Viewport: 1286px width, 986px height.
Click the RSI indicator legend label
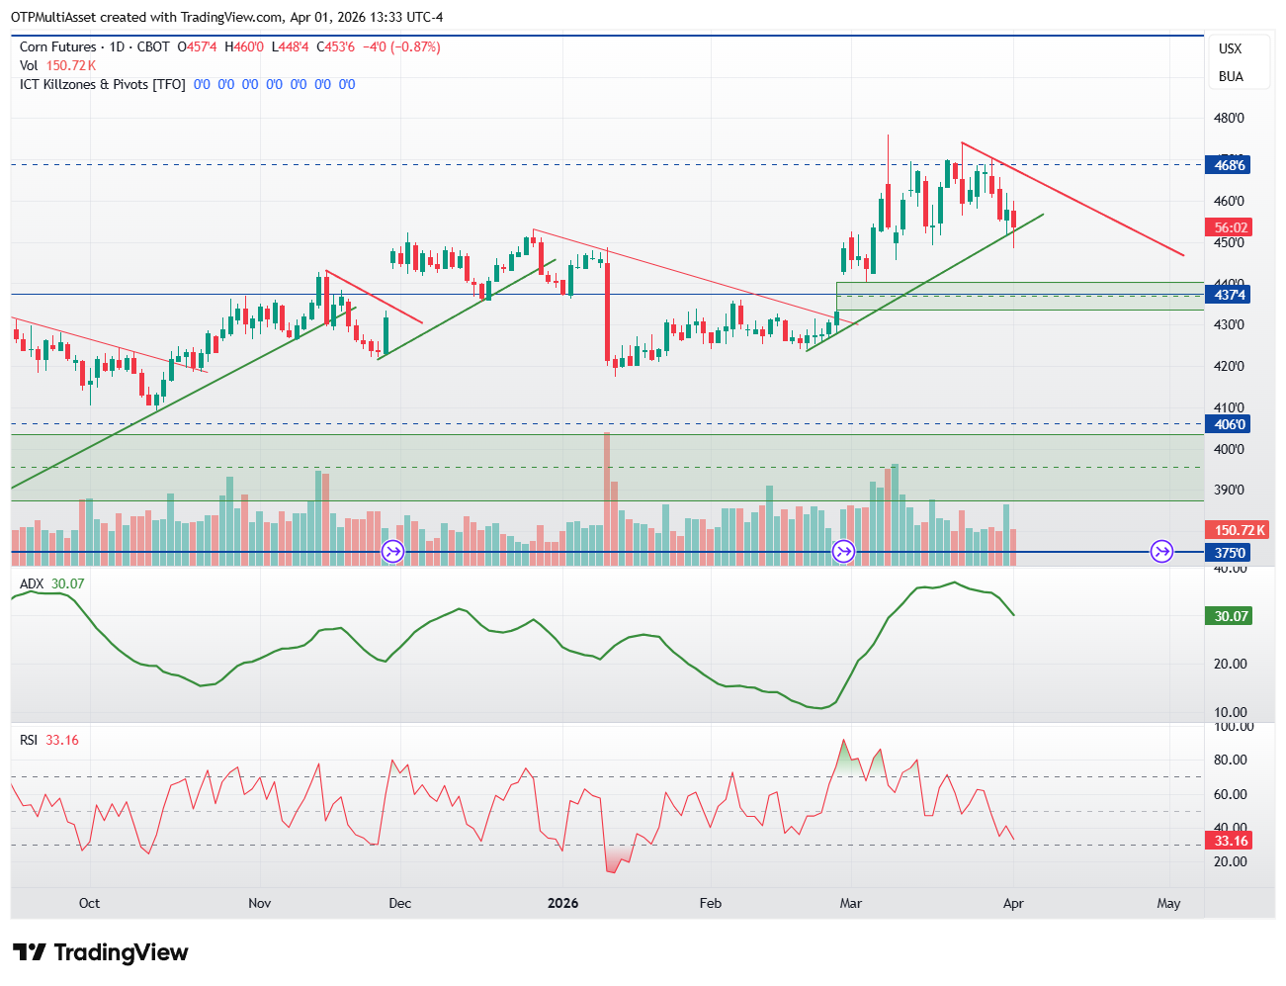29,741
